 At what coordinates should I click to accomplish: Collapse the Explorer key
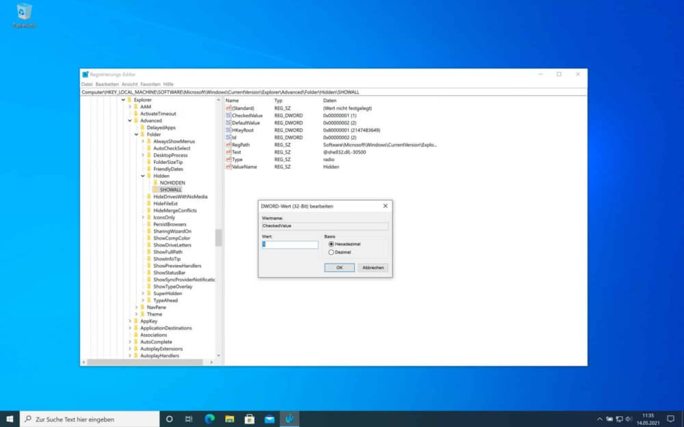(123, 100)
